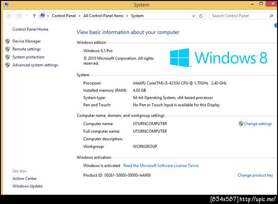Click the Windows 8.1 Pro edition text
The image size is (278, 204).
tap(98, 50)
